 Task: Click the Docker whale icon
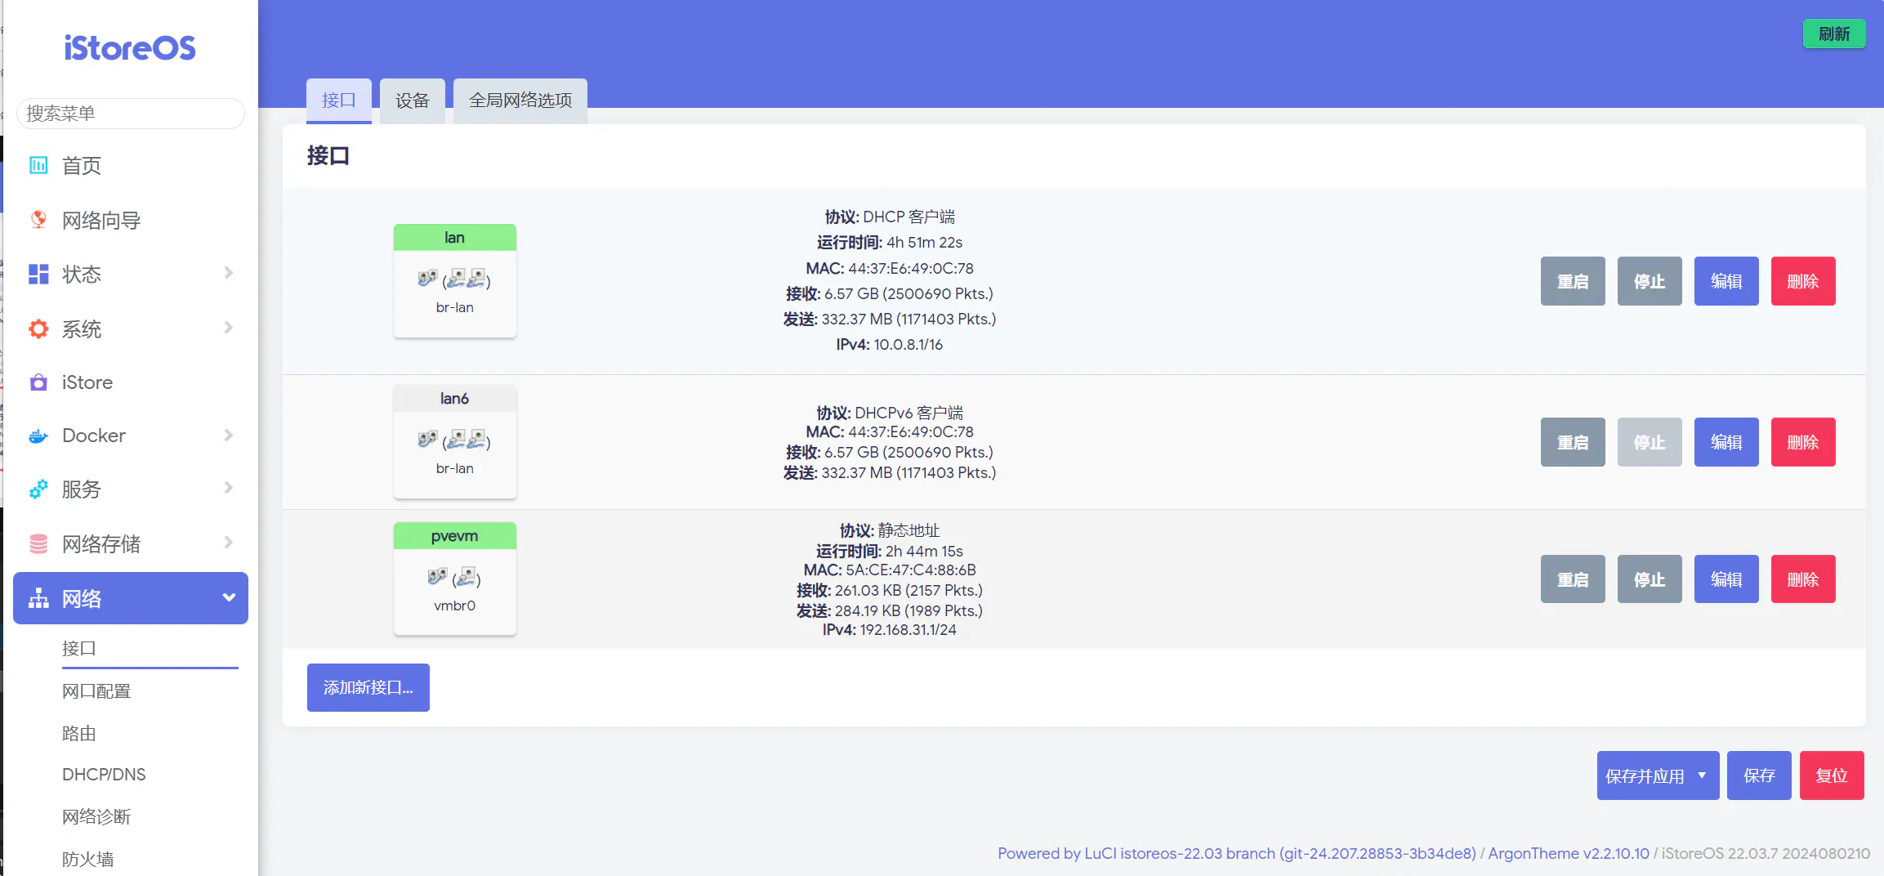coord(38,436)
